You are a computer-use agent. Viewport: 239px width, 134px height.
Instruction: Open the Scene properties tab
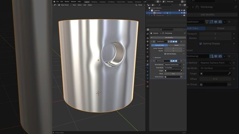[x=148, y=49]
